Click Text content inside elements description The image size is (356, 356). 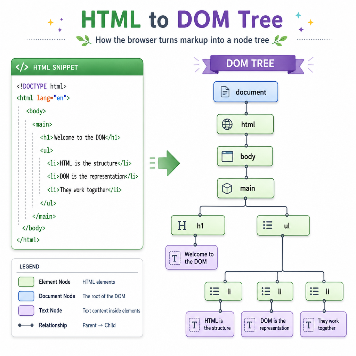[x=111, y=310]
